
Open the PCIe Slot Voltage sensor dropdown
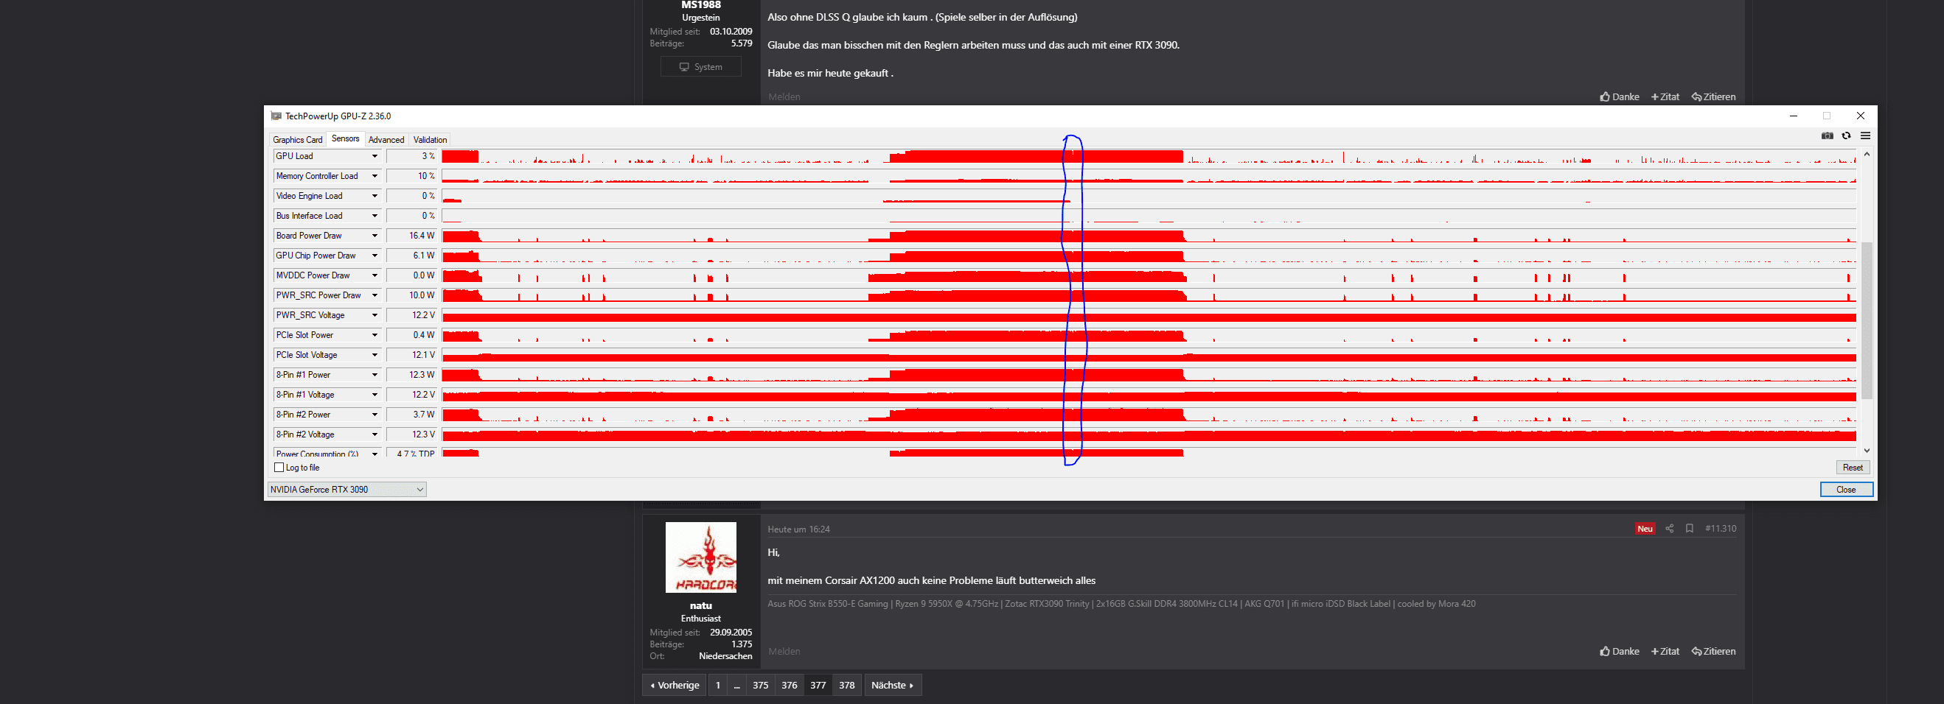tap(374, 355)
